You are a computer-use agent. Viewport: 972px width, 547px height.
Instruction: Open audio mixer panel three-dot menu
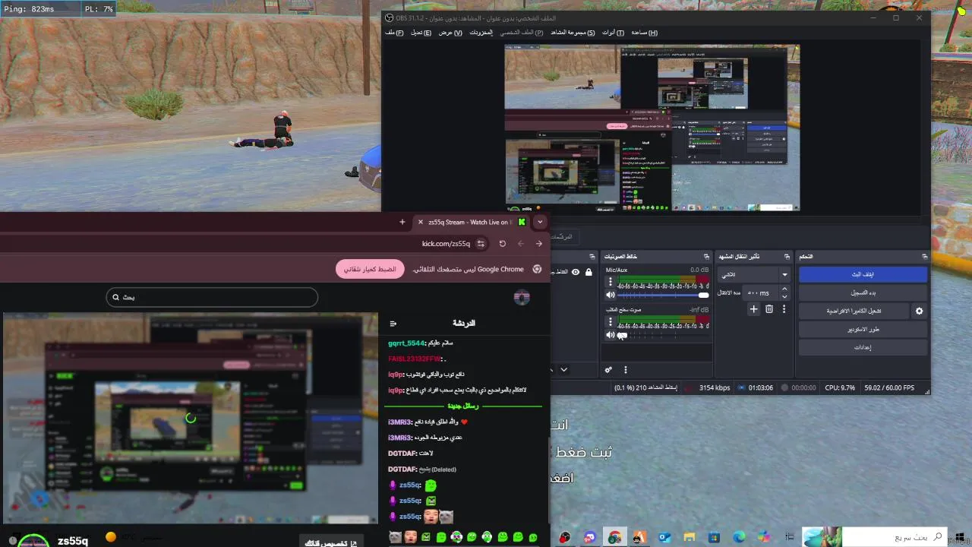(x=626, y=370)
